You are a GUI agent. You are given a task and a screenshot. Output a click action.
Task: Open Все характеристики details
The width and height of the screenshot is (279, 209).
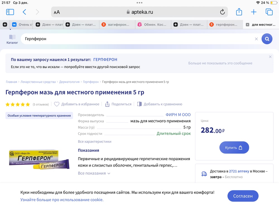coord(95,142)
